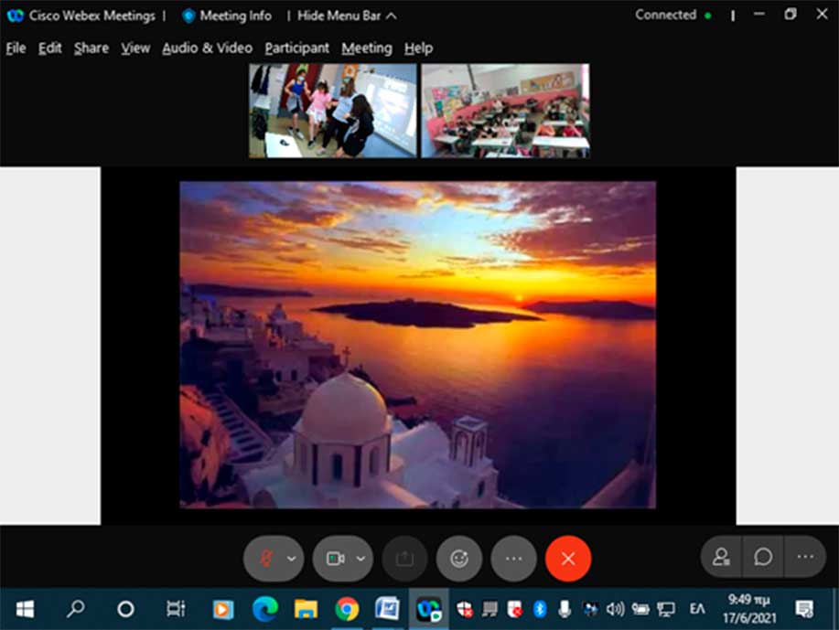The image size is (839, 630).
Task: Click Meeting Info in title bar
Action: coord(227,16)
